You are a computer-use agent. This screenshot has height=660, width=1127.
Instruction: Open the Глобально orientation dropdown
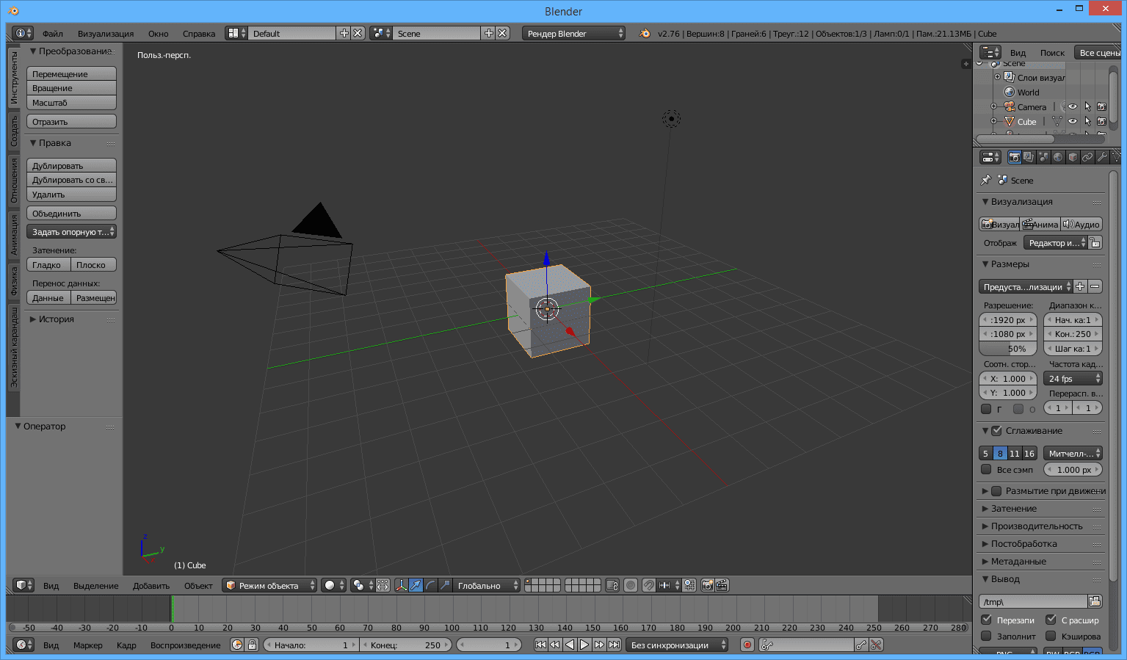(487, 585)
